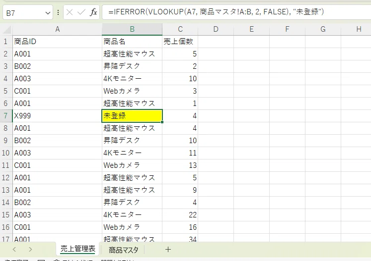The image size is (371, 261).
Task: Switch to the 商品マスタ sheet tab
Action: [123, 250]
